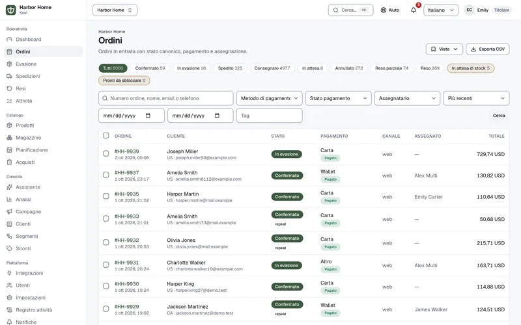521x325 pixels.
Task: Open the Dashboard sidebar icon
Action: coord(9,40)
